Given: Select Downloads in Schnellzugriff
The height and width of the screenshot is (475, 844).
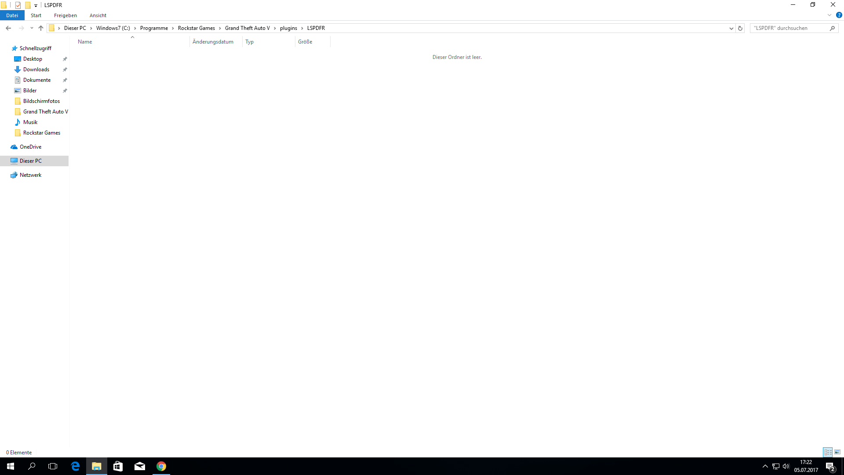Looking at the screenshot, I should coord(36,69).
